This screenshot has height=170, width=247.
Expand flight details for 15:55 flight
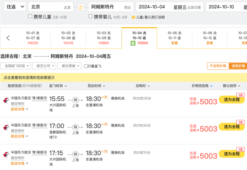tap(19, 109)
